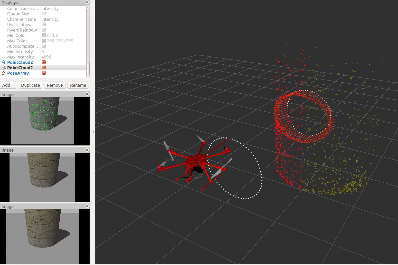This screenshot has height=265, width=398.
Task: Click the Displays list scroll-up arrow
Action: (88, 8)
